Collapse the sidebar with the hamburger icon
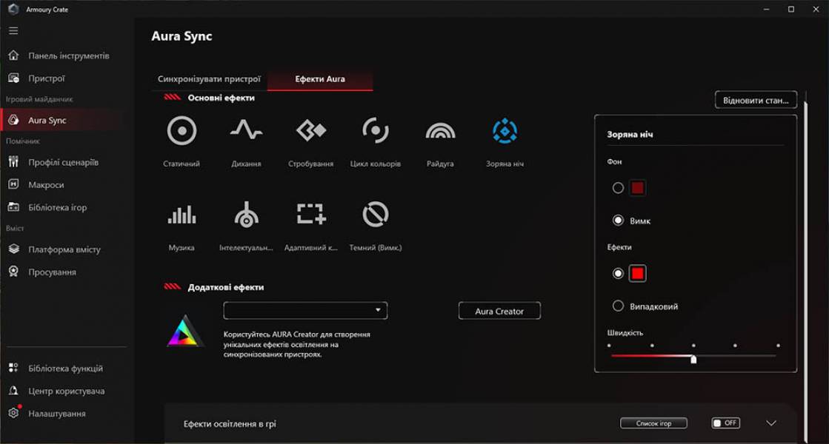Image resolution: width=829 pixels, height=444 pixels. [x=13, y=30]
